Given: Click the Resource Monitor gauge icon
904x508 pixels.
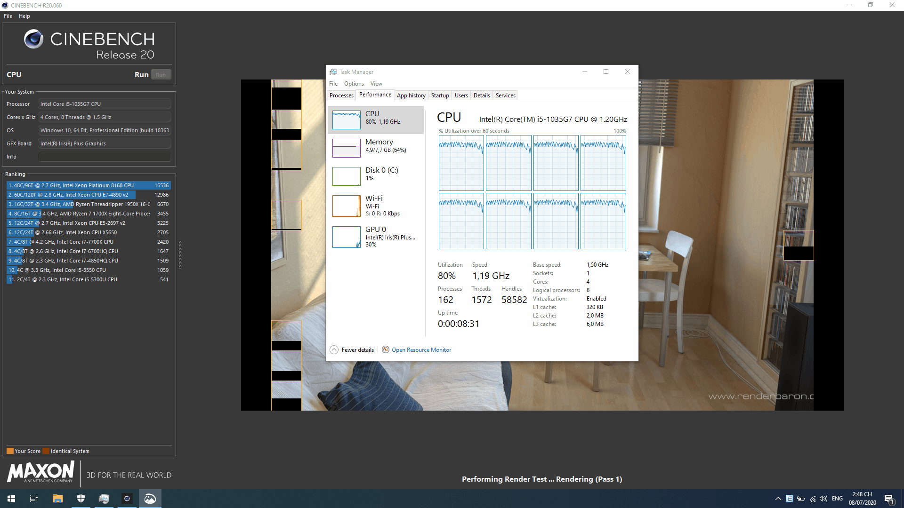Looking at the screenshot, I should pos(386,349).
